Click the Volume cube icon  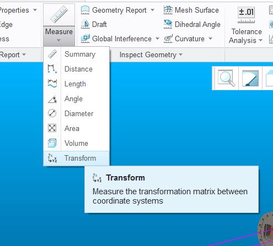point(52,143)
